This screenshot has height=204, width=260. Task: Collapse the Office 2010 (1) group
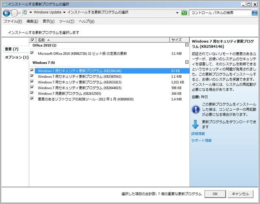[187, 45]
